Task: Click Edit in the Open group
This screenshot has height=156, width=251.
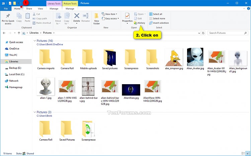Action: pyautogui.click(x=138, y=19)
